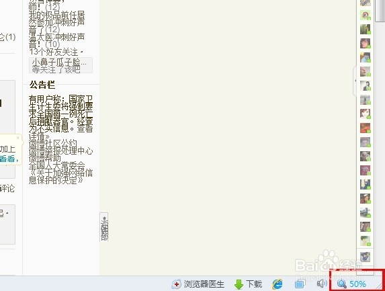This screenshot has height=291, width=385.
Task: Click the vertical scrollbar thumb at top right
Action: 380,11
